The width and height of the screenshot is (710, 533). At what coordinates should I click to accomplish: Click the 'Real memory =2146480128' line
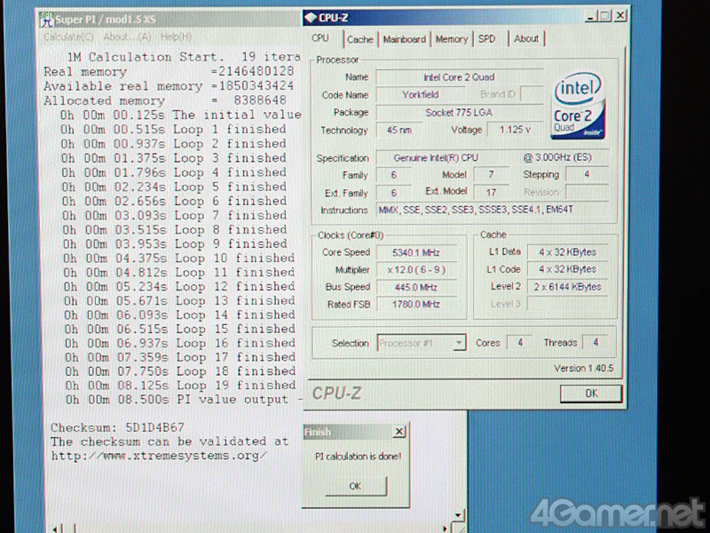(x=169, y=72)
